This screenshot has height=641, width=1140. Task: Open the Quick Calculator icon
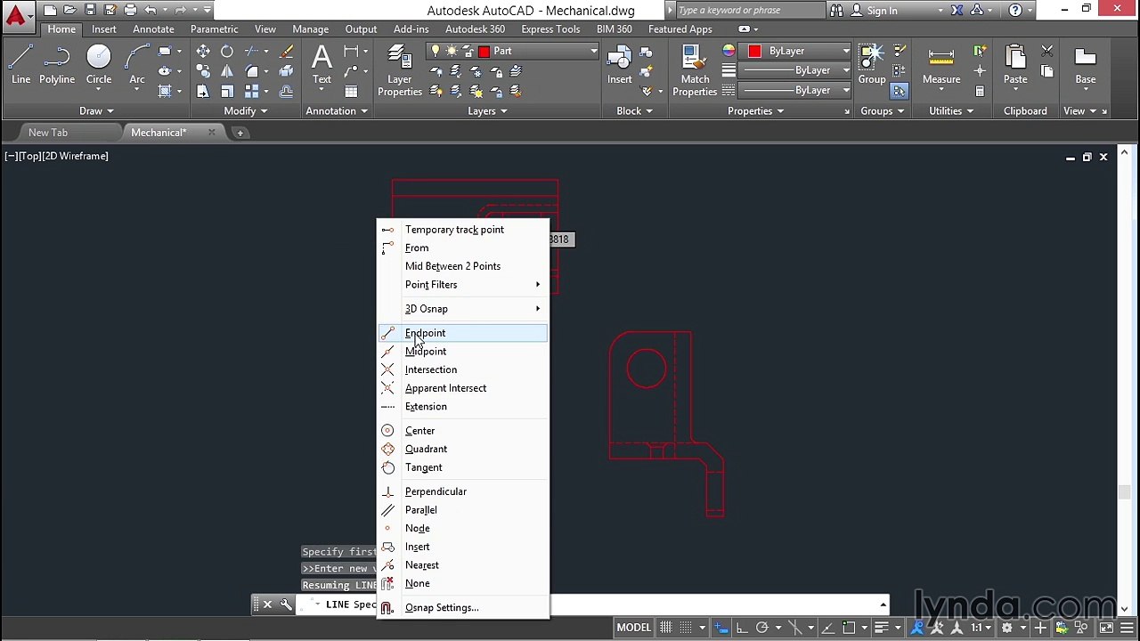tap(980, 91)
